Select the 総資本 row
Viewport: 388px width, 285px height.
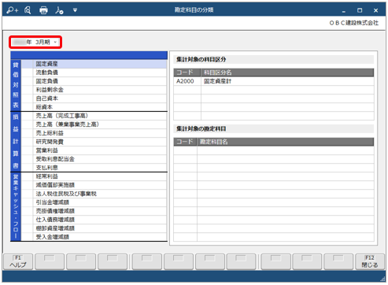pos(94,107)
